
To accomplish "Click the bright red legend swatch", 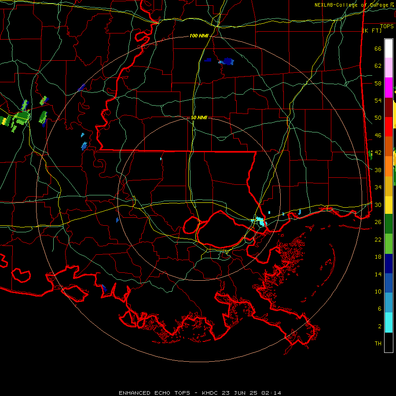I will point(389,127).
